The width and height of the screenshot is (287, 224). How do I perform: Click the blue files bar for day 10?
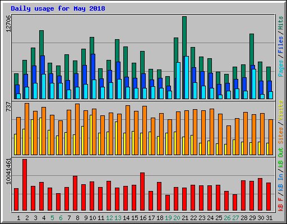pyautogui.click(x=93, y=67)
